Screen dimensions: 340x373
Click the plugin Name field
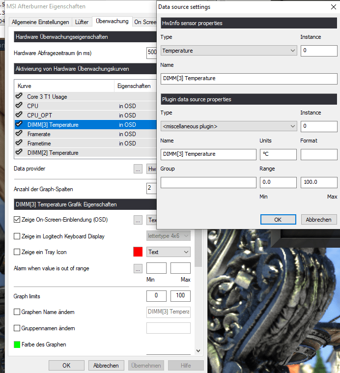coord(208,154)
